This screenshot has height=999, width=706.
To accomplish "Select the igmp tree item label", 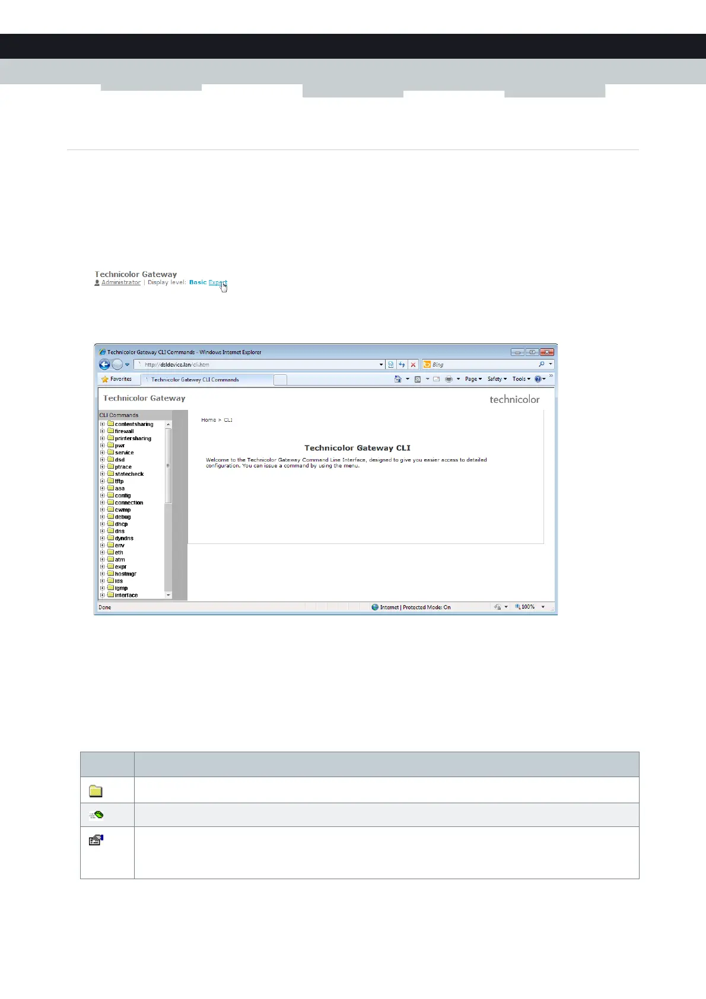I will coord(121,588).
